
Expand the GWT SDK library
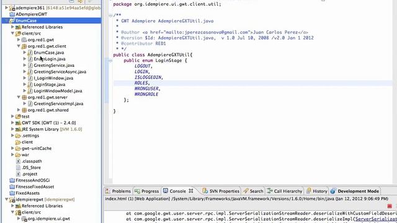click(x=12, y=123)
